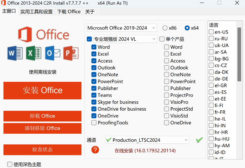Check the VisioStd checkbox
This screenshot has height=168, width=245.
(x=166, y=116)
